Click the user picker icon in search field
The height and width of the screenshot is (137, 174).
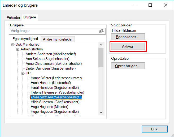(101, 31)
